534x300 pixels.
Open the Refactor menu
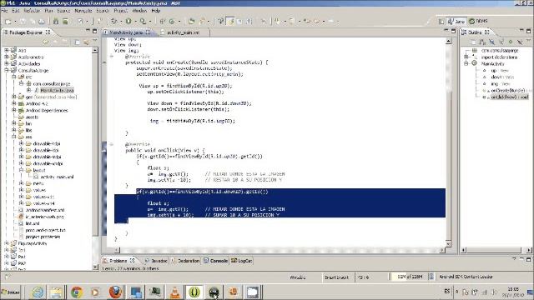[32, 11]
